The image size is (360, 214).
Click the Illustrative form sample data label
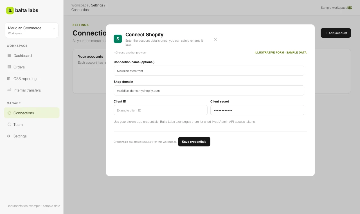coord(281,53)
